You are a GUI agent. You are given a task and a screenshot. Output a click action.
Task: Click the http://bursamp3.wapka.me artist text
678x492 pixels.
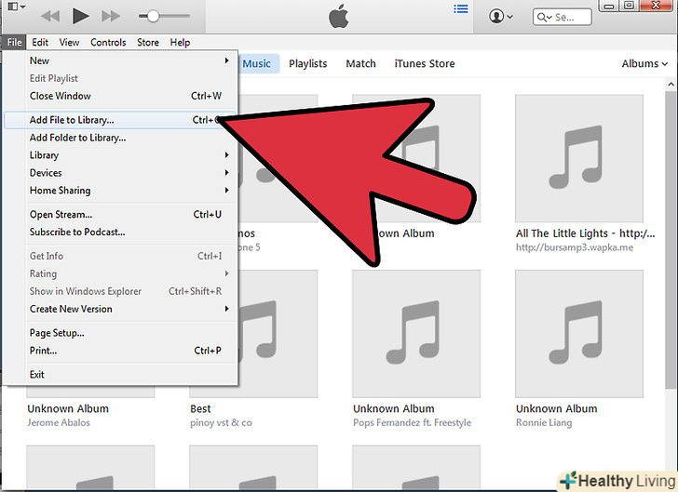click(x=575, y=247)
